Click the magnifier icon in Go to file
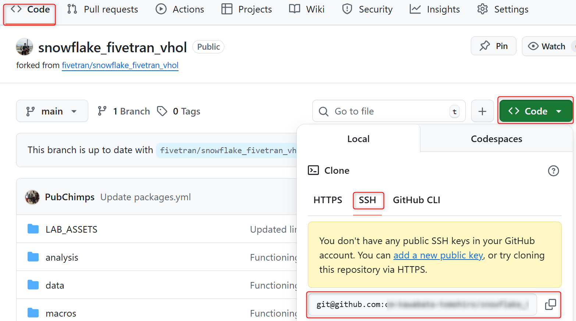 click(324, 111)
